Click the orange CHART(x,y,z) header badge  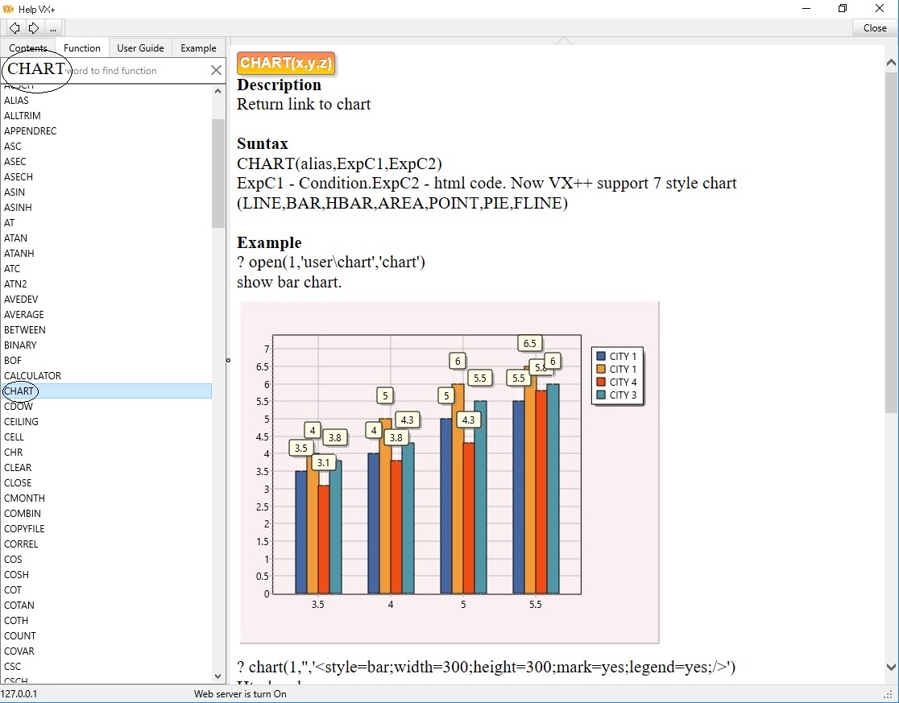point(284,63)
